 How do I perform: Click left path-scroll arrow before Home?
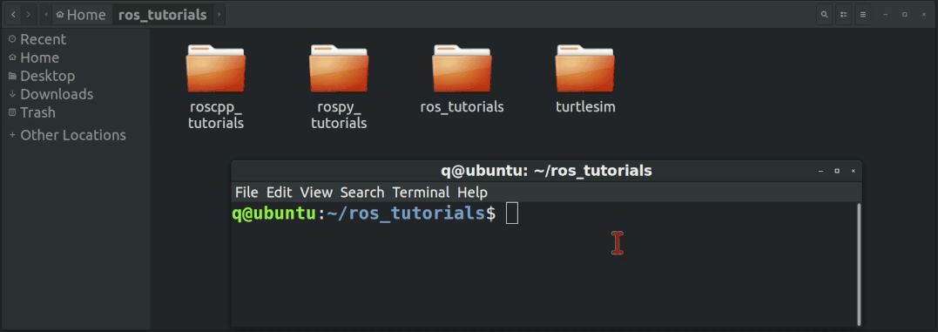click(x=46, y=14)
